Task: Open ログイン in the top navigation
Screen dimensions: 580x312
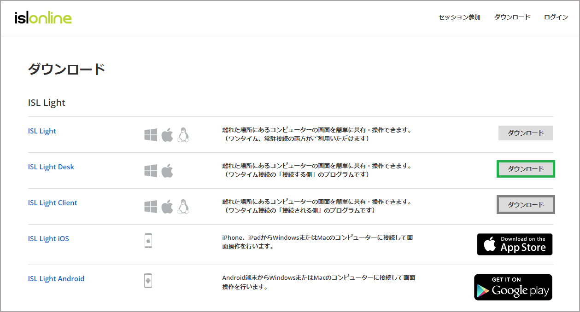Action: tap(556, 17)
